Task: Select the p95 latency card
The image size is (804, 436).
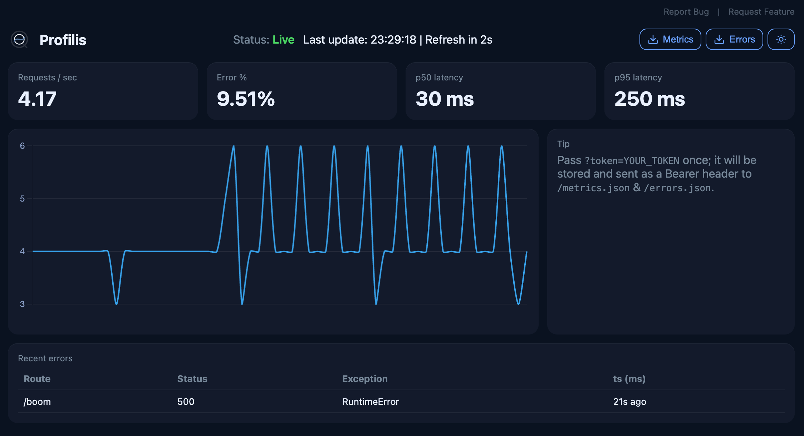Action: [x=699, y=91]
